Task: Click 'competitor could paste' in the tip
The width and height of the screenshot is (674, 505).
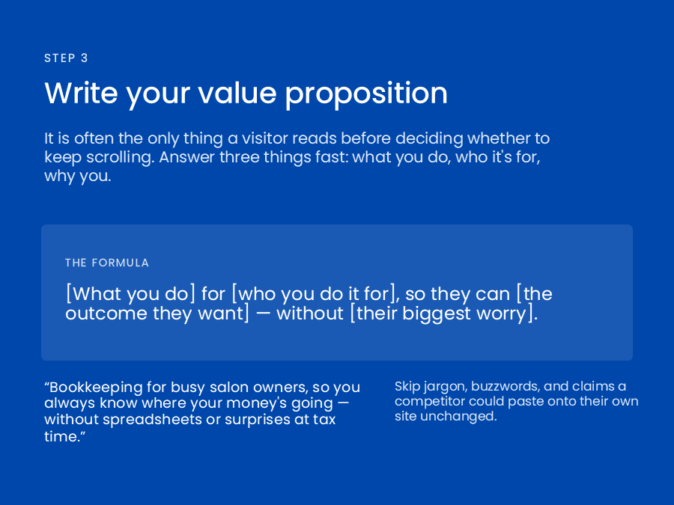Action: 464,401
